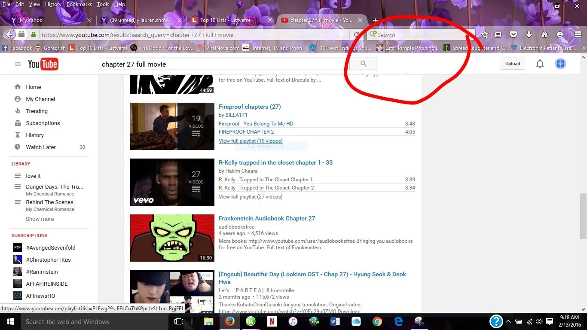
Task: Open the Fireproof chapters (27) playlist title
Action: 250,107
